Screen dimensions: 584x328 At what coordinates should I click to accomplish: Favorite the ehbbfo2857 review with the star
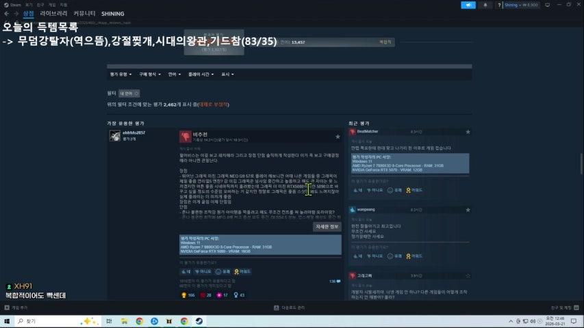(x=338, y=137)
